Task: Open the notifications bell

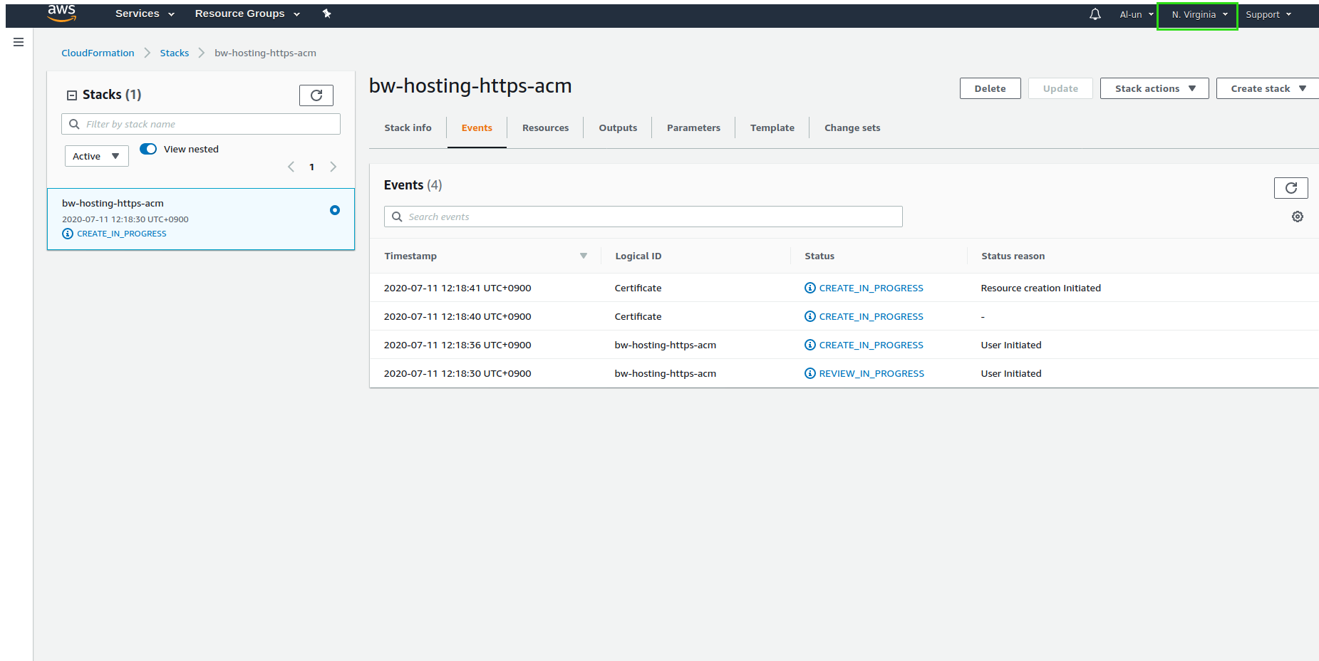Action: tap(1095, 14)
